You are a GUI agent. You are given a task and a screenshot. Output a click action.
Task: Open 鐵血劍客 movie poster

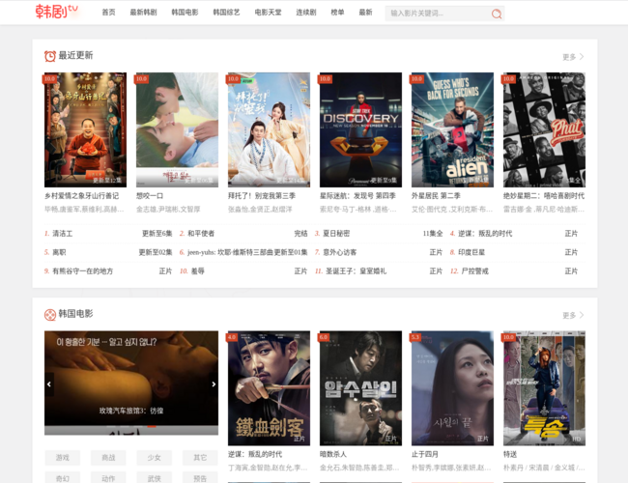269,388
